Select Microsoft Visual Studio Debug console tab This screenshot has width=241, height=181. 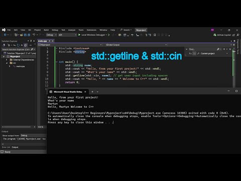[x=68, y=92]
